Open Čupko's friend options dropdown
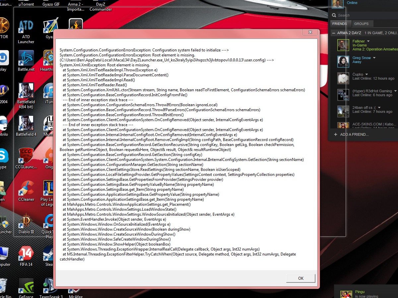Viewport: 398px width, 298px height. (366, 75)
